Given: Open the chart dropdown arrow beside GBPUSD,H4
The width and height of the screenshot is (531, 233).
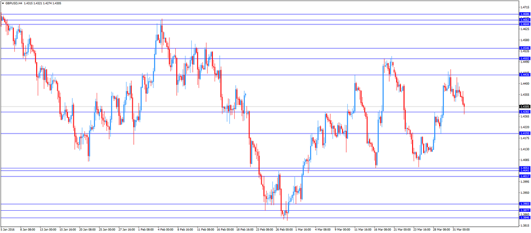Looking at the screenshot, I should coord(3,3).
